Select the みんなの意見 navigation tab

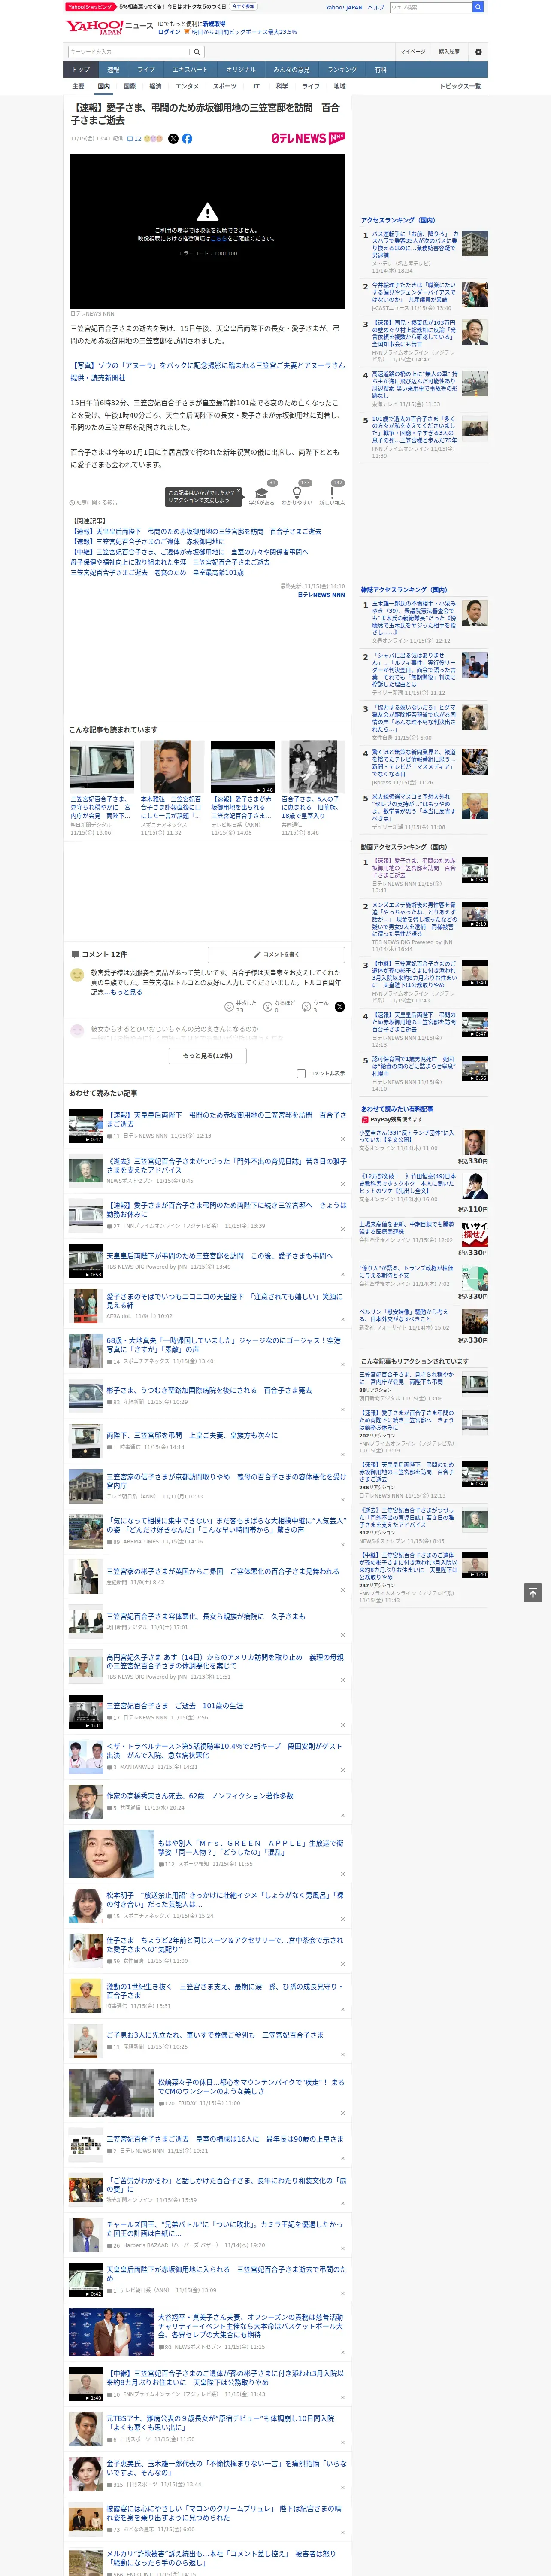click(292, 70)
